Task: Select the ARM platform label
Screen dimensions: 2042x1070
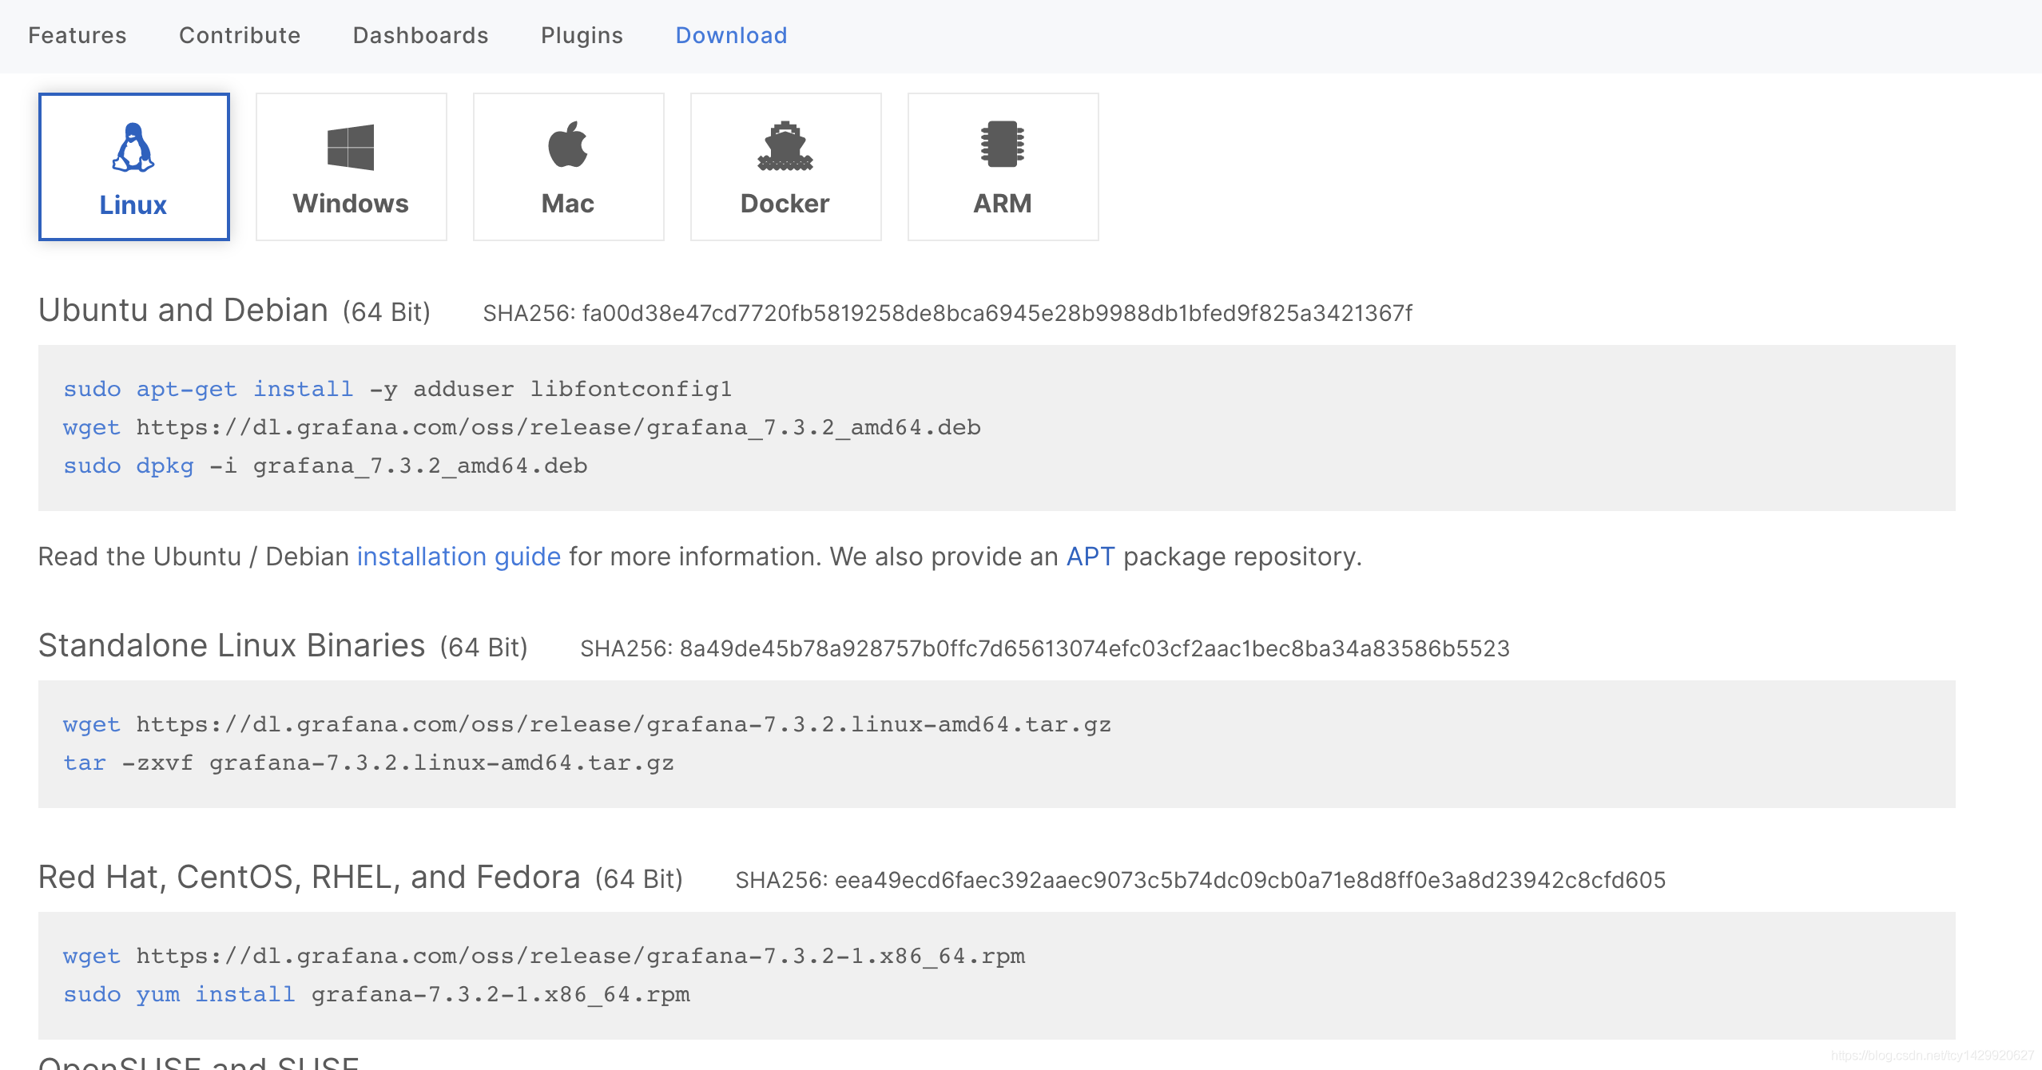Action: tap(1002, 204)
